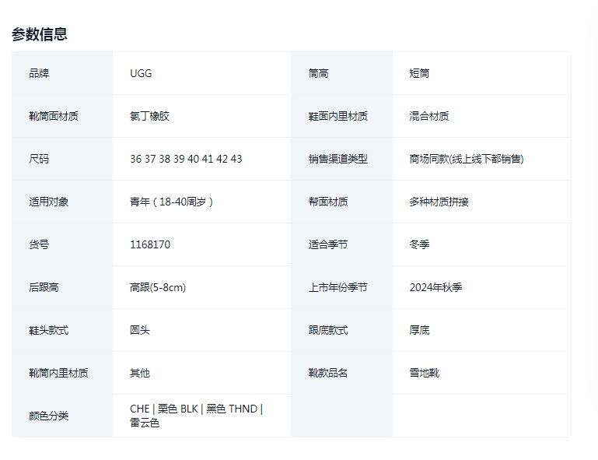Click the value 青年（18-40周岁）
This screenshot has height=460, width=598.
pyautogui.click(x=171, y=201)
